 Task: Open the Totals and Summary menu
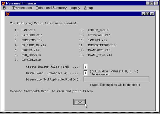(51, 8)
